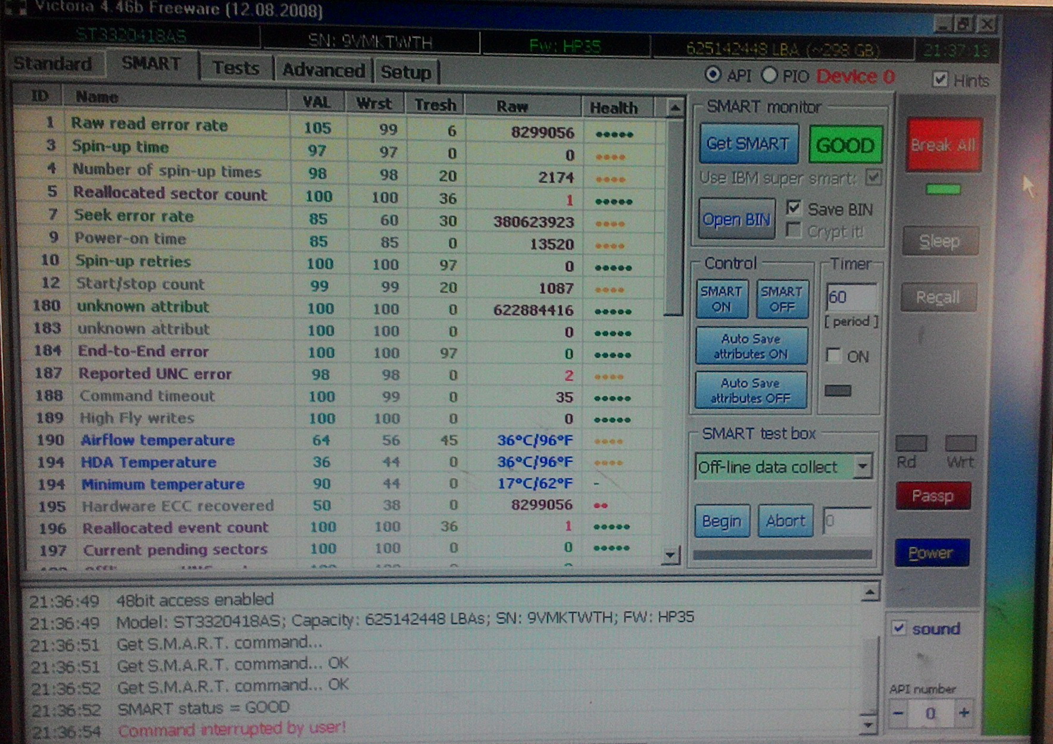The height and width of the screenshot is (744, 1053).
Task: Click the Raw column header
Action: pos(523,107)
